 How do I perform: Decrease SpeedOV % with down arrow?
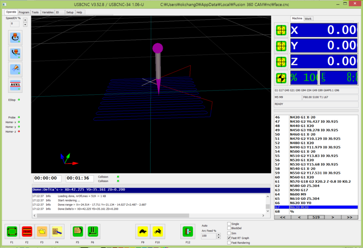[25, 24]
